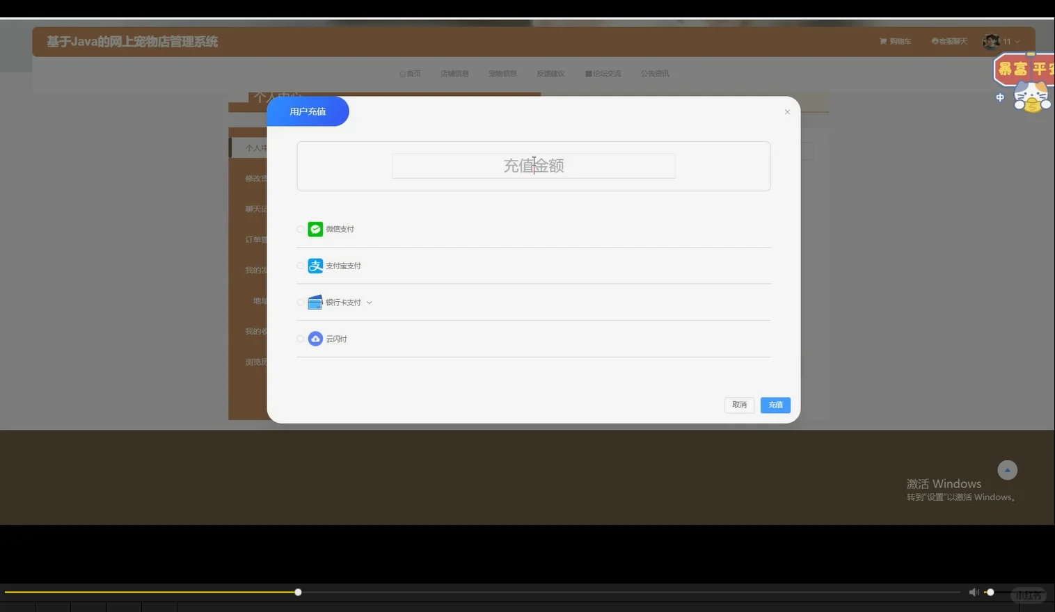Click the video player volume speaker icon
Image resolution: width=1055 pixels, height=612 pixels.
tap(974, 593)
